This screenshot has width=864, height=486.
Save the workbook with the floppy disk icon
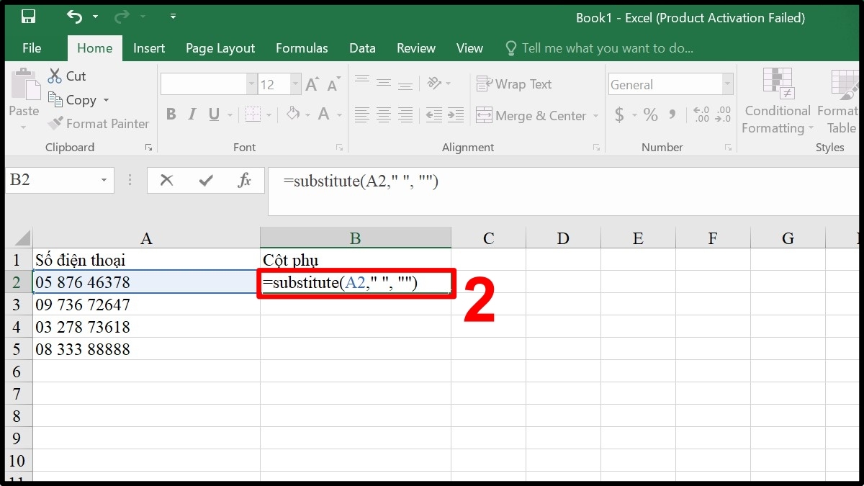pos(29,17)
